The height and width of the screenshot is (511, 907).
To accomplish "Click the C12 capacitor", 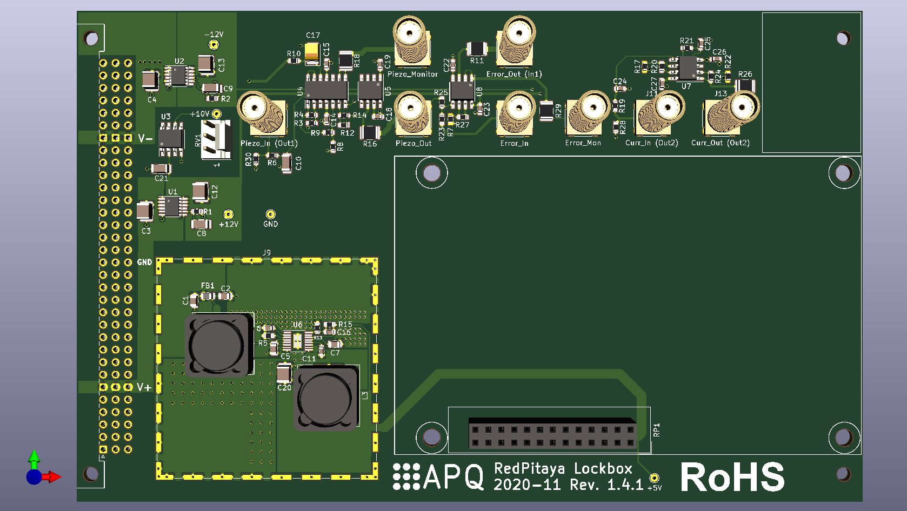I will [201, 192].
